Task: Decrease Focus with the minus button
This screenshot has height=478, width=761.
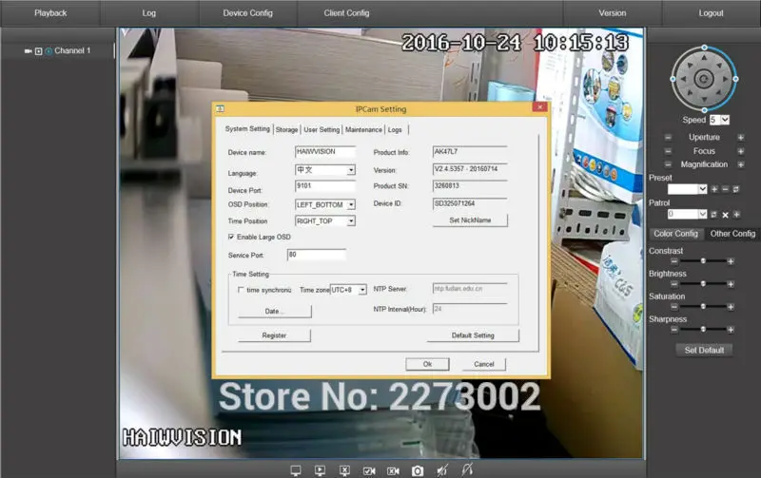Action: coord(669,151)
